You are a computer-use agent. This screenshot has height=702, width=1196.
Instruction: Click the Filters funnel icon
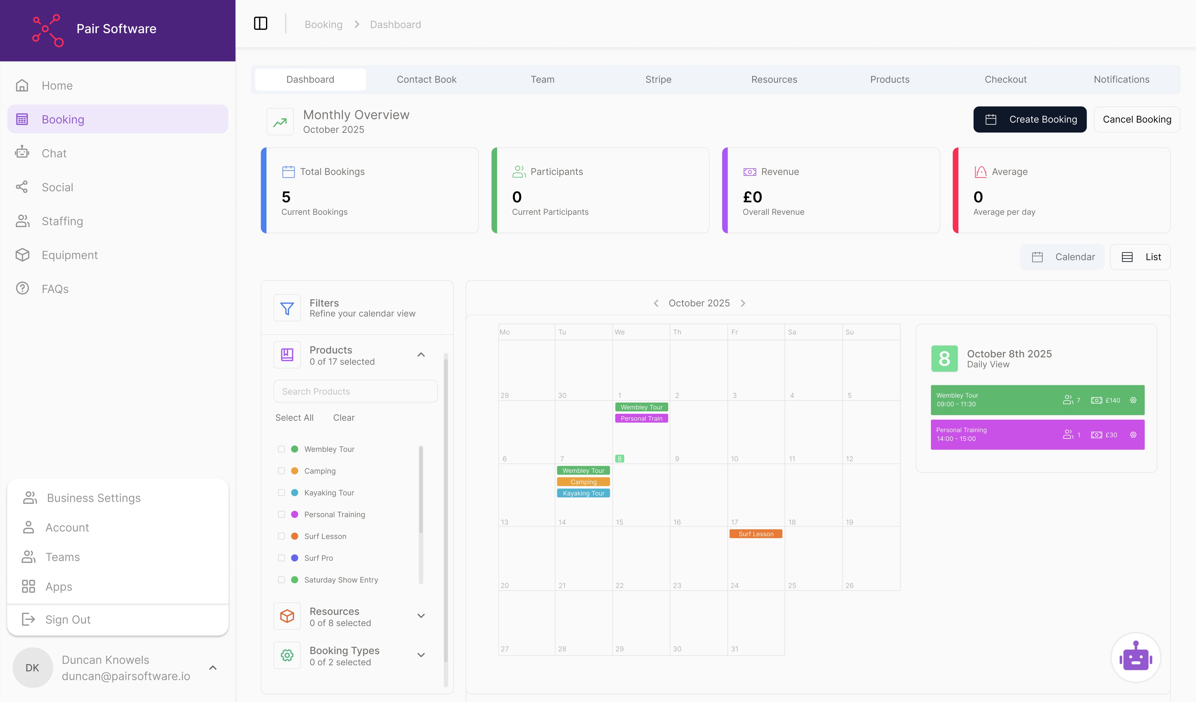(x=287, y=308)
